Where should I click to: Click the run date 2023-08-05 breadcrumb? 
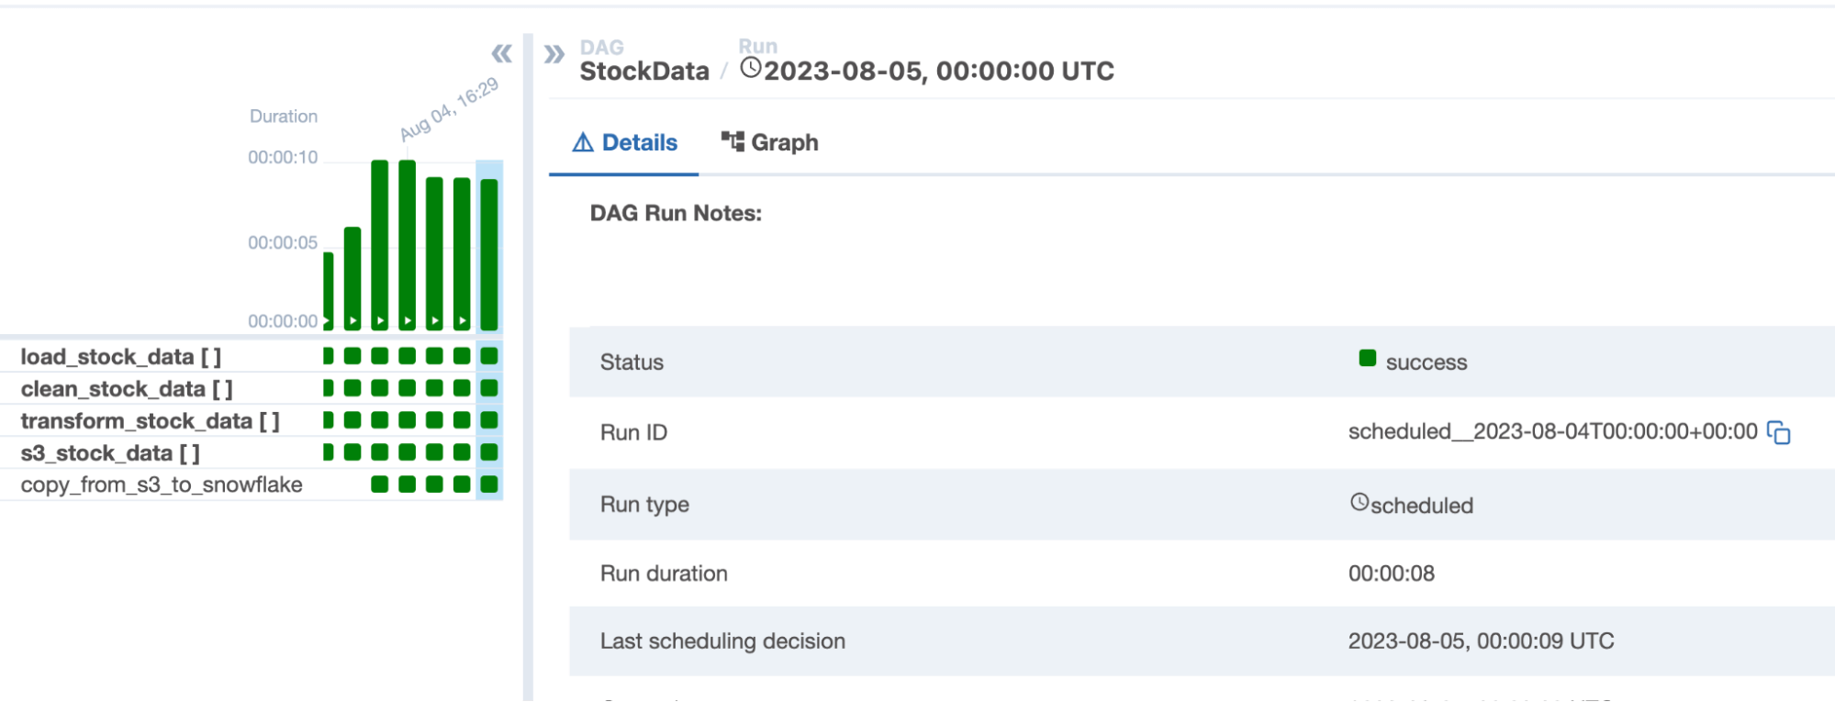click(938, 72)
